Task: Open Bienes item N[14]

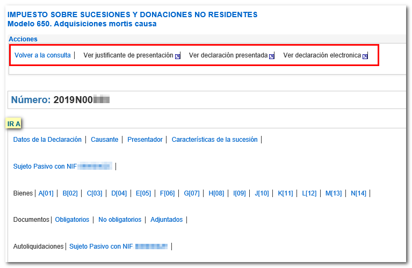Action: tap(358, 193)
